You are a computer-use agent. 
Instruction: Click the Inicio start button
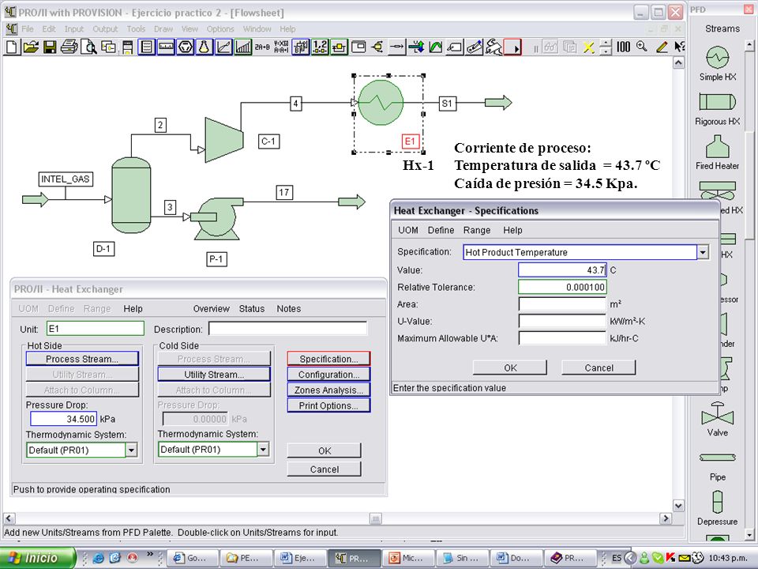click(38, 558)
